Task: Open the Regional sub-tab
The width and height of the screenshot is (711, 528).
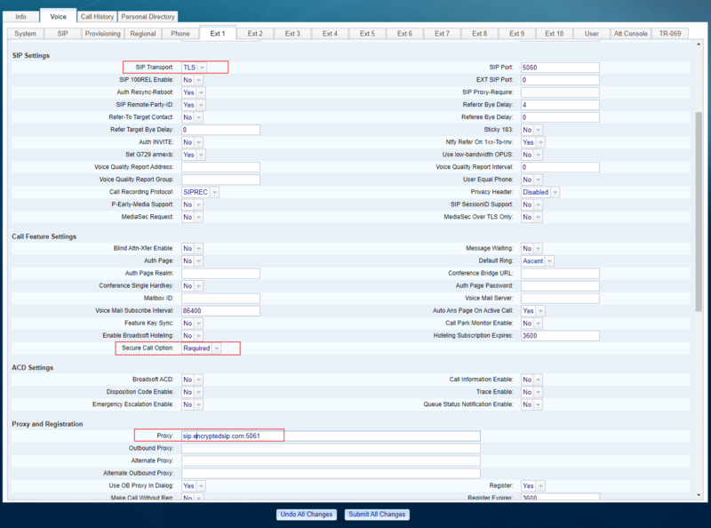Action: (x=143, y=34)
